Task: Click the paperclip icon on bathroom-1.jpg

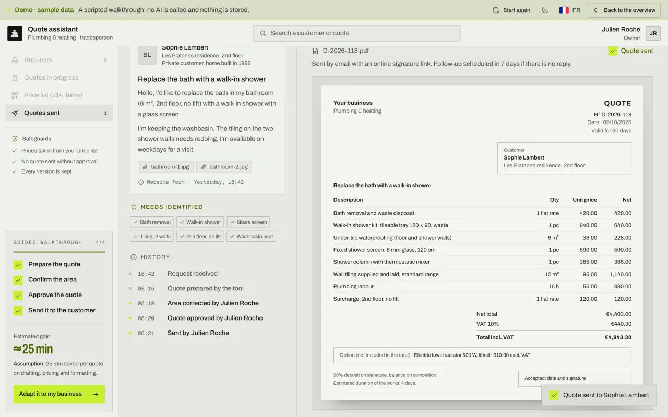Action: coord(145,167)
